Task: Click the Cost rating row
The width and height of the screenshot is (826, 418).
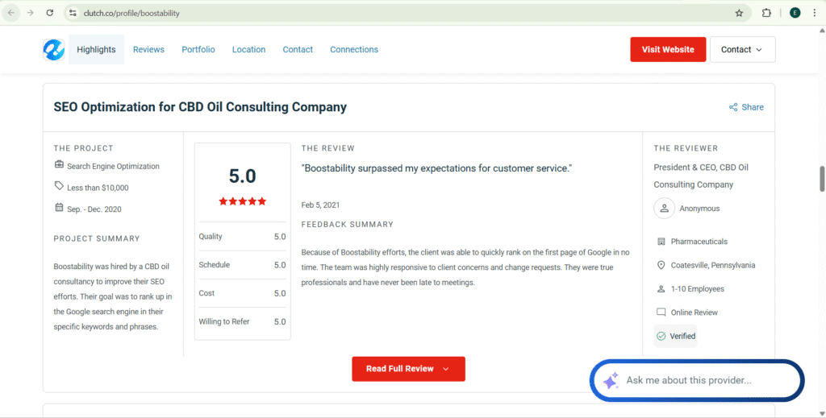Action: pos(242,293)
